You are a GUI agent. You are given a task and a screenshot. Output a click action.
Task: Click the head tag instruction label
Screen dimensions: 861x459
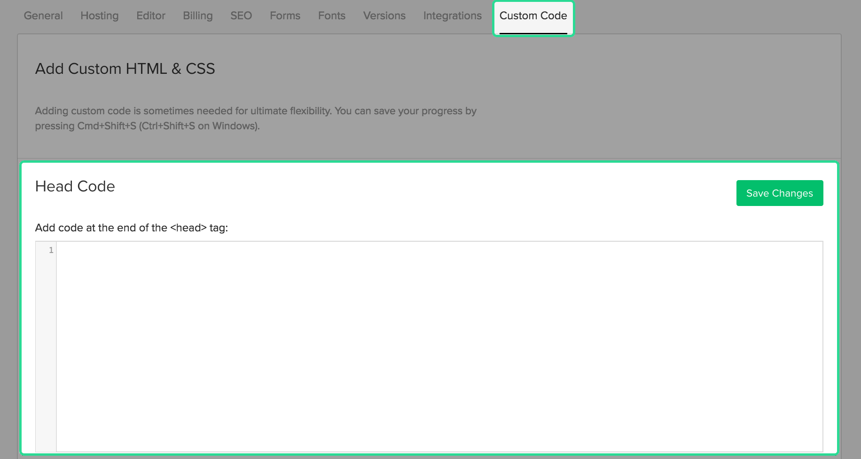(131, 228)
